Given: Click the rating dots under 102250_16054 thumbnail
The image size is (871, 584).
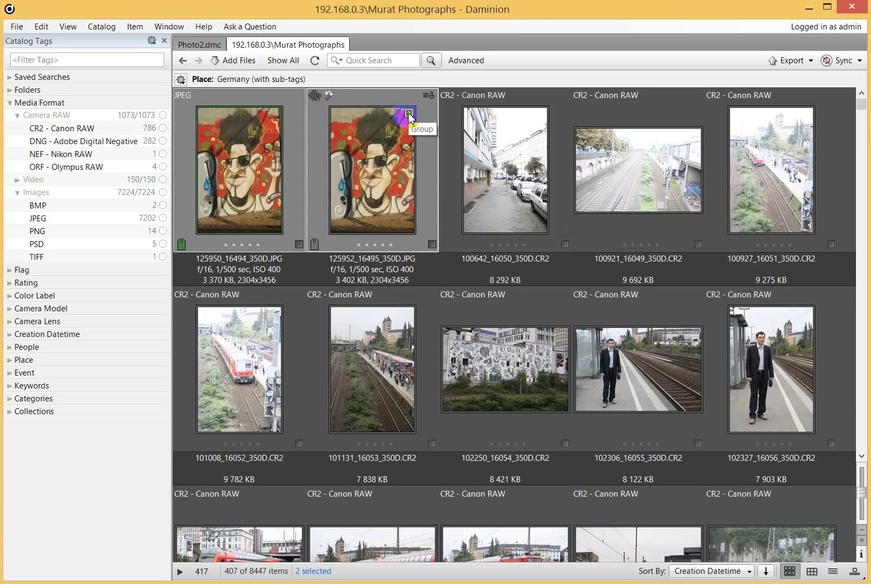Looking at the screenshot, I should click(x=508, y=444).
